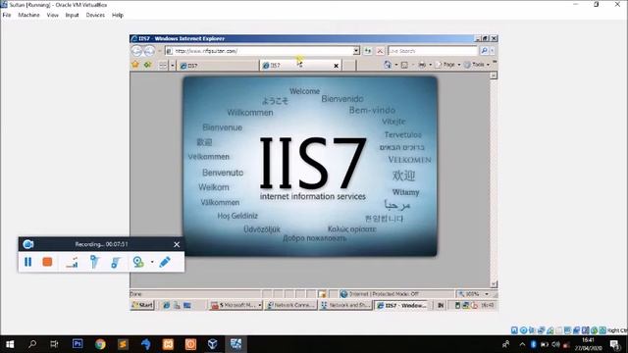Click Internet Explorer back button
The width and height of the screenshot is (628, 353).
click(137, 51)
